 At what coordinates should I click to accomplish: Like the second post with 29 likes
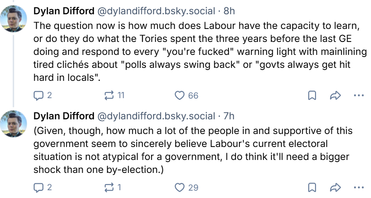click(180, 187)
